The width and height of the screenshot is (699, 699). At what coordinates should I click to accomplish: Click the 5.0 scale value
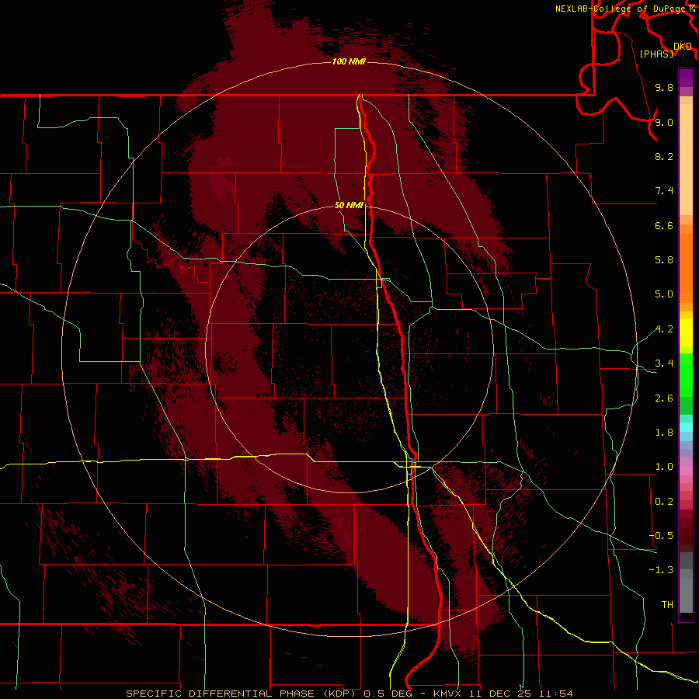pyautogui.click(x=664, y=294)
